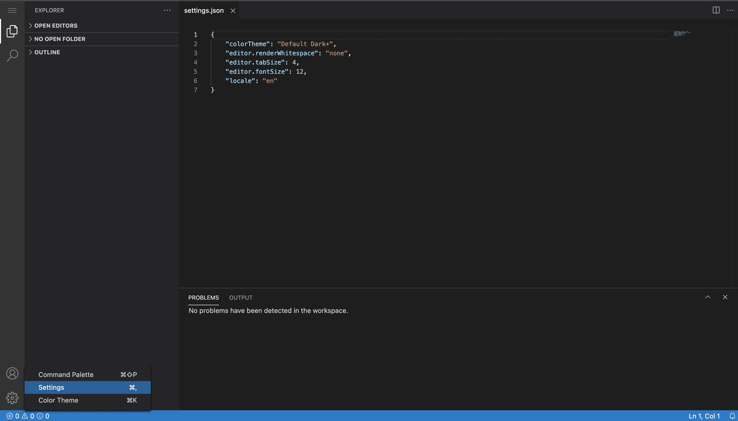Click the "editor.fontSize" key
This screenshot has width=738, height=421.
tap(257, 71)
